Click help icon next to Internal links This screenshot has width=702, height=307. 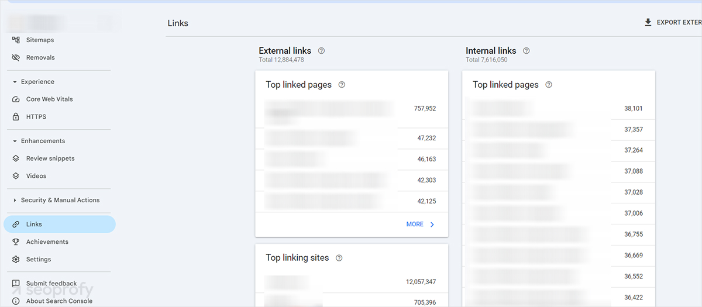[526, 51]
